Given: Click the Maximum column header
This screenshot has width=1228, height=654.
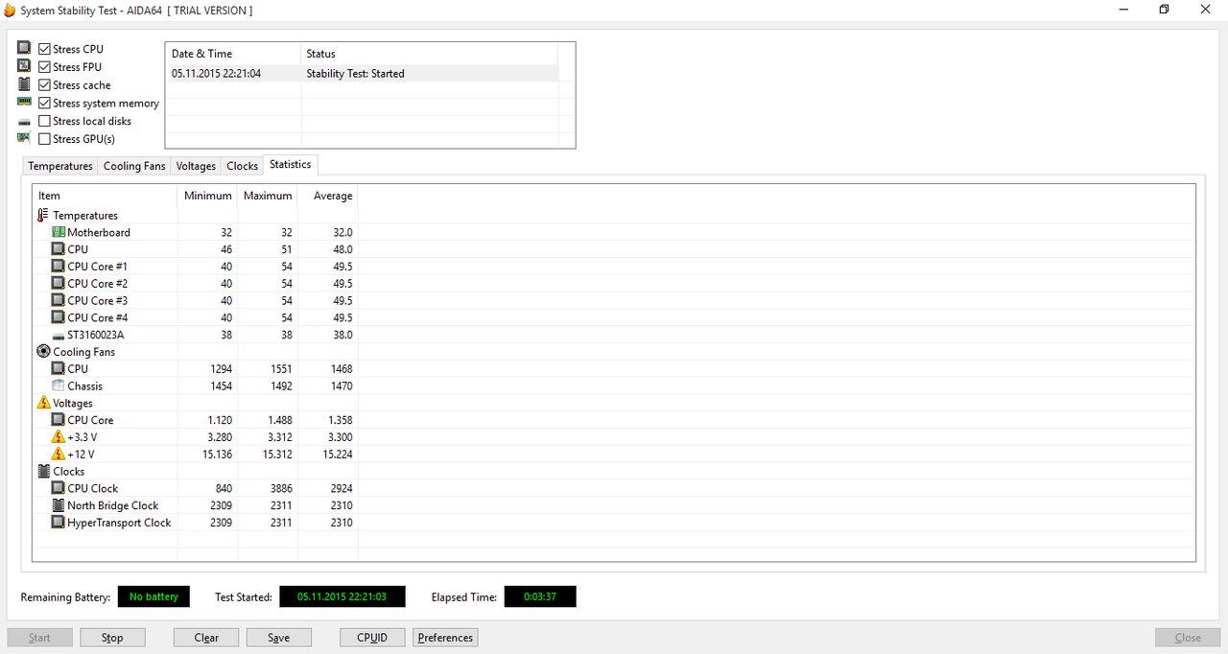Looking at the screenshot, I should pos(268,196).
